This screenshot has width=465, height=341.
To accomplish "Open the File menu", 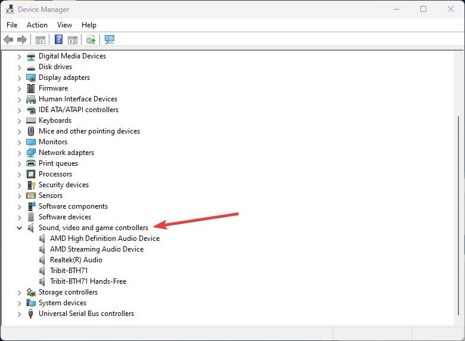I will 12,25.
